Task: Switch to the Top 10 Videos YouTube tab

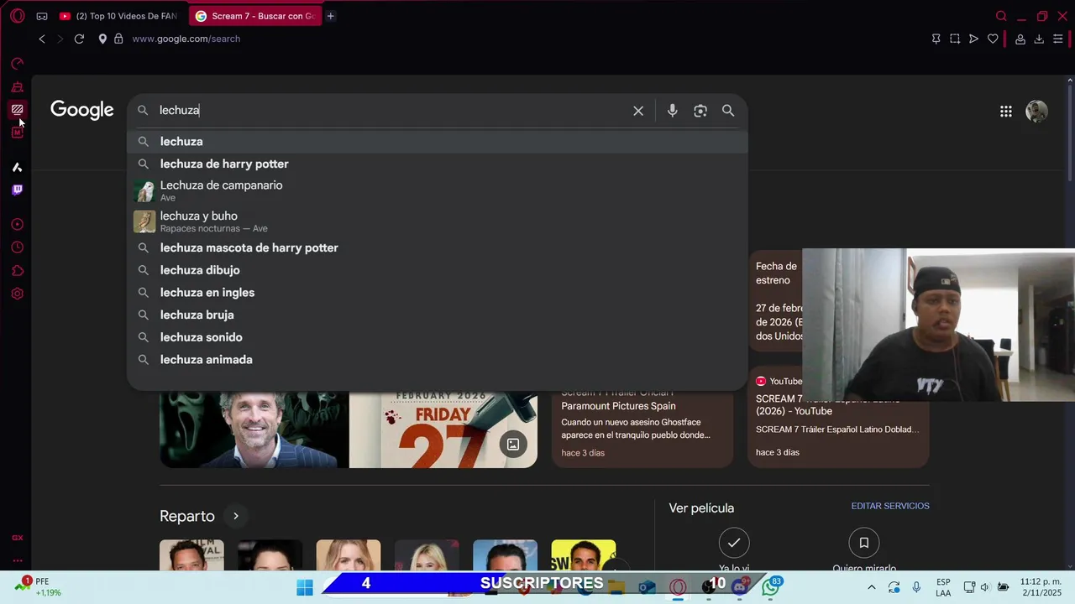Action: tap(118, 16)
